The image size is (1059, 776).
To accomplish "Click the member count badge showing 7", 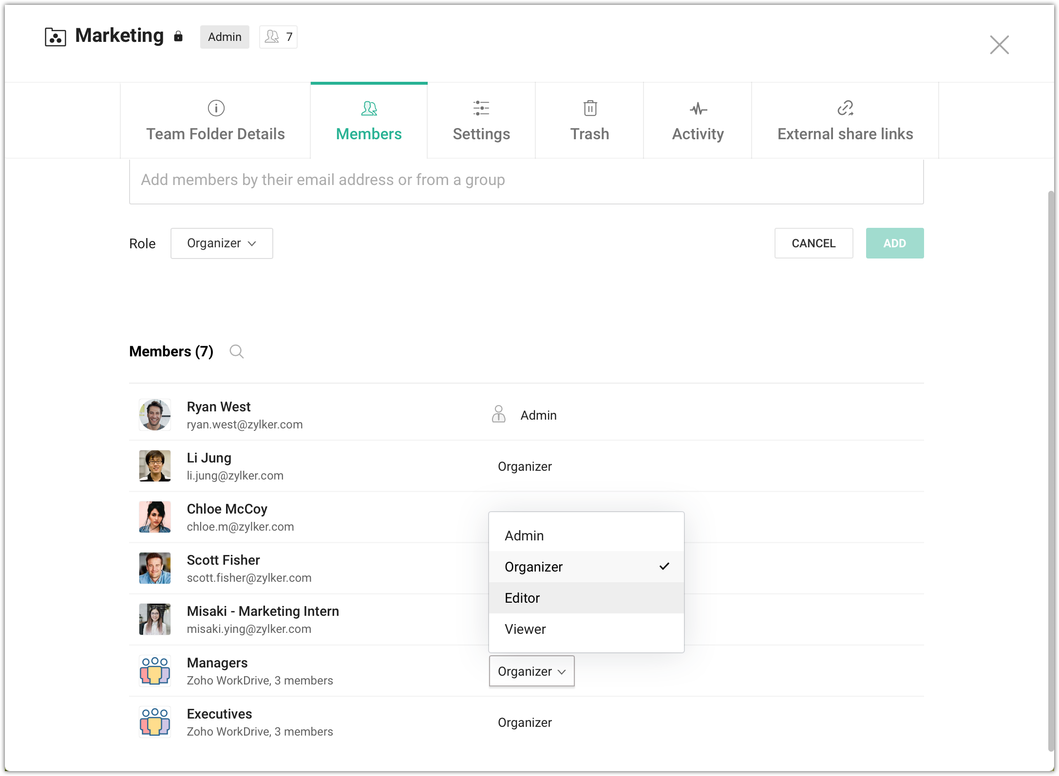I will (278, 37).
